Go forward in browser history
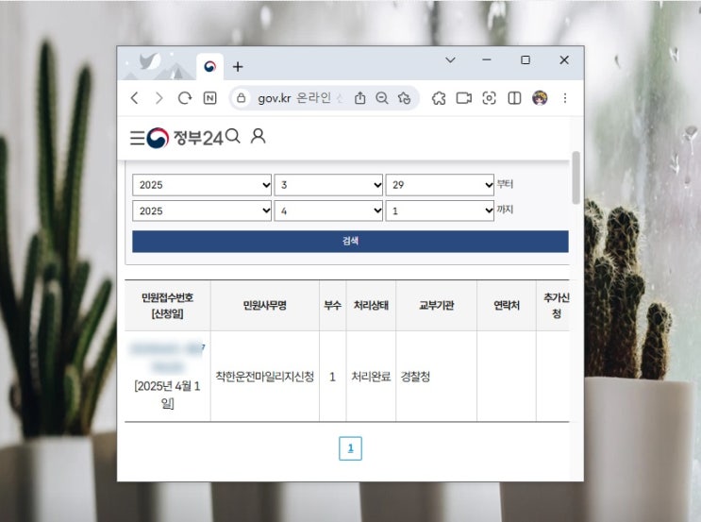 coord(159,98)
